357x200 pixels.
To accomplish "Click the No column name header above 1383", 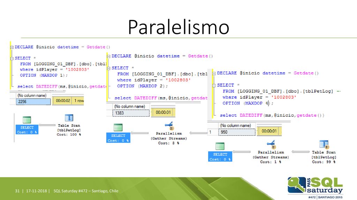I will point(130,106).
